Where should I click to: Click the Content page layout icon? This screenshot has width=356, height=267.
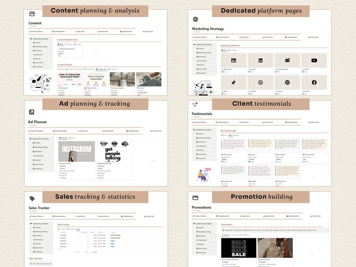32,14
